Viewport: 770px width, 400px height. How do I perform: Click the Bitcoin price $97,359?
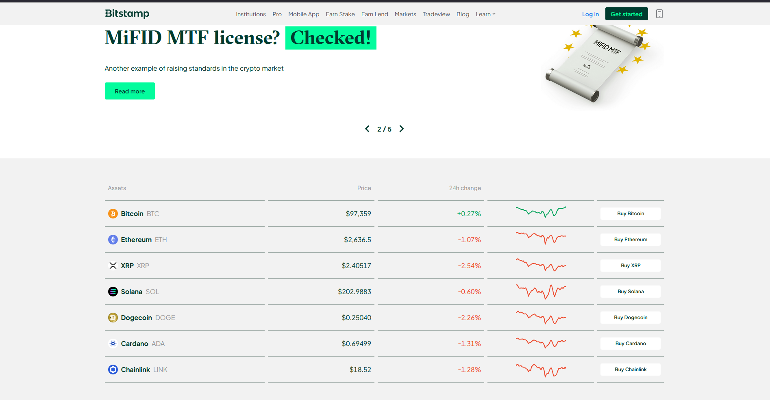click(x=358, y=214)
